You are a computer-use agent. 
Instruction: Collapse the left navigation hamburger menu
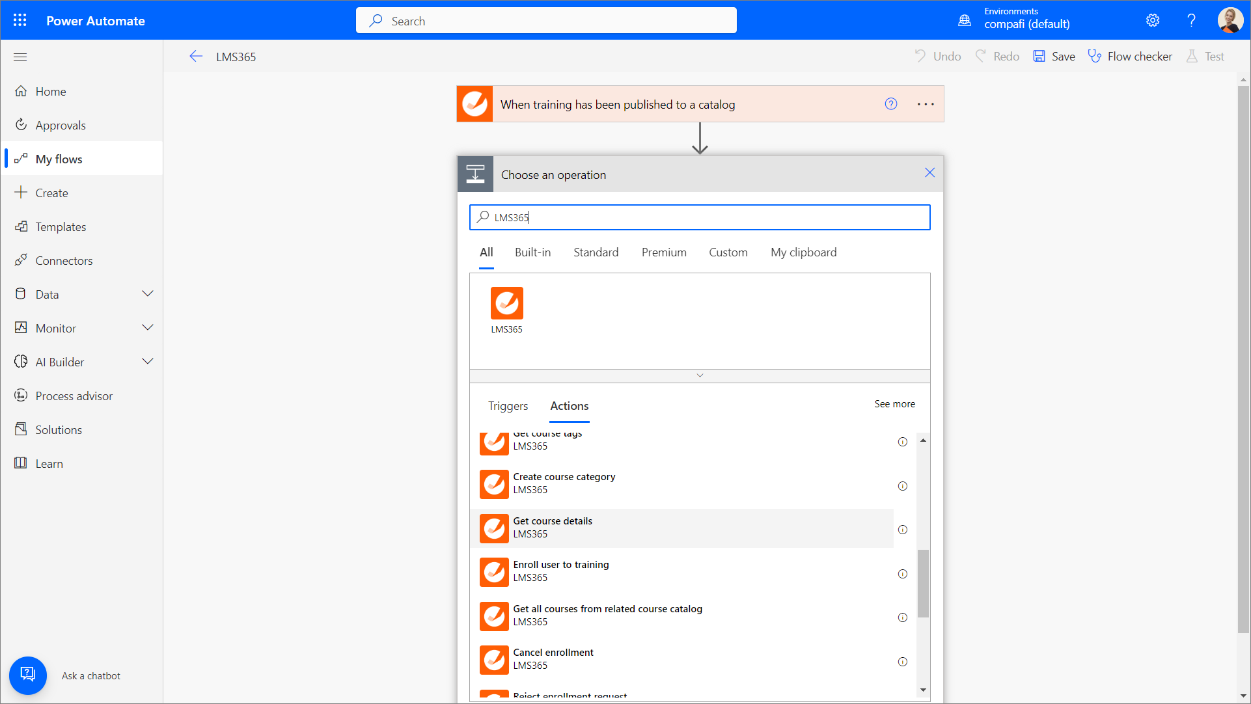pos(20,57)
